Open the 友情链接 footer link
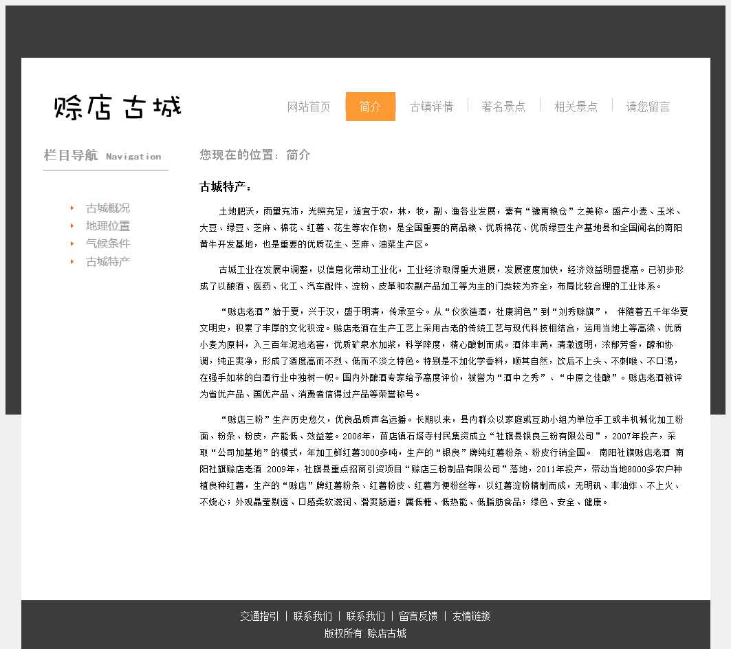The width and height of the screenshot is (731, 649). click(471, 616)
